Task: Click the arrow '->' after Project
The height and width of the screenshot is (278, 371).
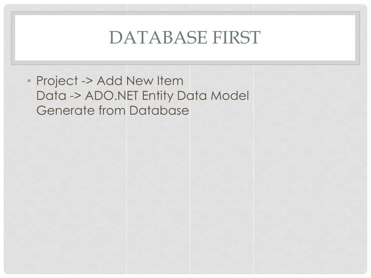Action: 87,81
